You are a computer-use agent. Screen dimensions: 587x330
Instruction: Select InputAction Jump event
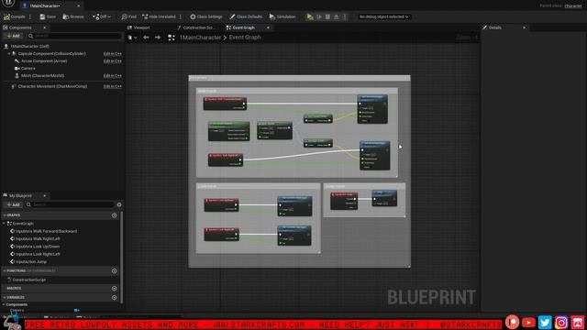31,262
